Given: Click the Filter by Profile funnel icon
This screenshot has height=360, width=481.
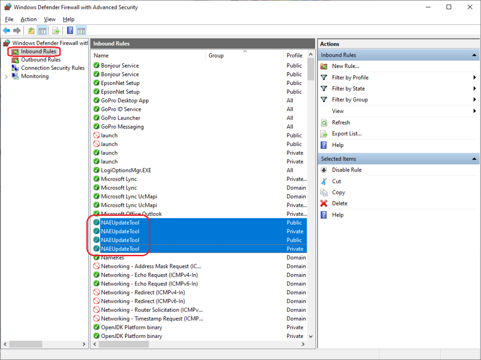Looking at the screenshot, I should tap(324, 77).
